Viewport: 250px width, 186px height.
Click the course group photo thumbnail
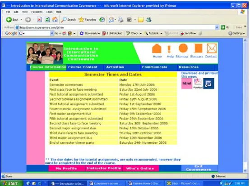click(x=45, y=53)
